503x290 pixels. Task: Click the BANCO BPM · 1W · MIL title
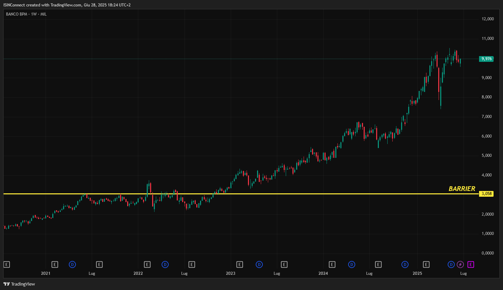click(x=26, y=14)
